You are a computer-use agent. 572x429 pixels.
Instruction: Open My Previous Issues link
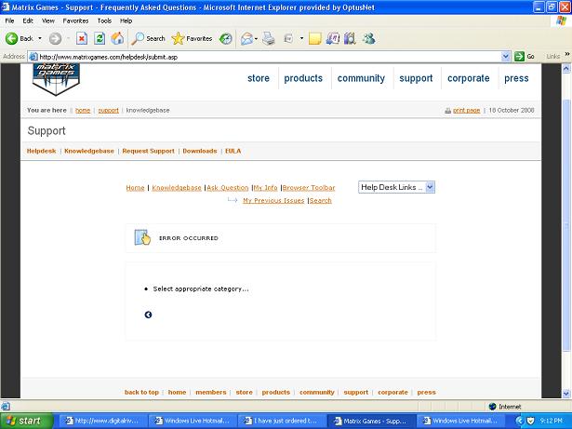pos(273,200)
